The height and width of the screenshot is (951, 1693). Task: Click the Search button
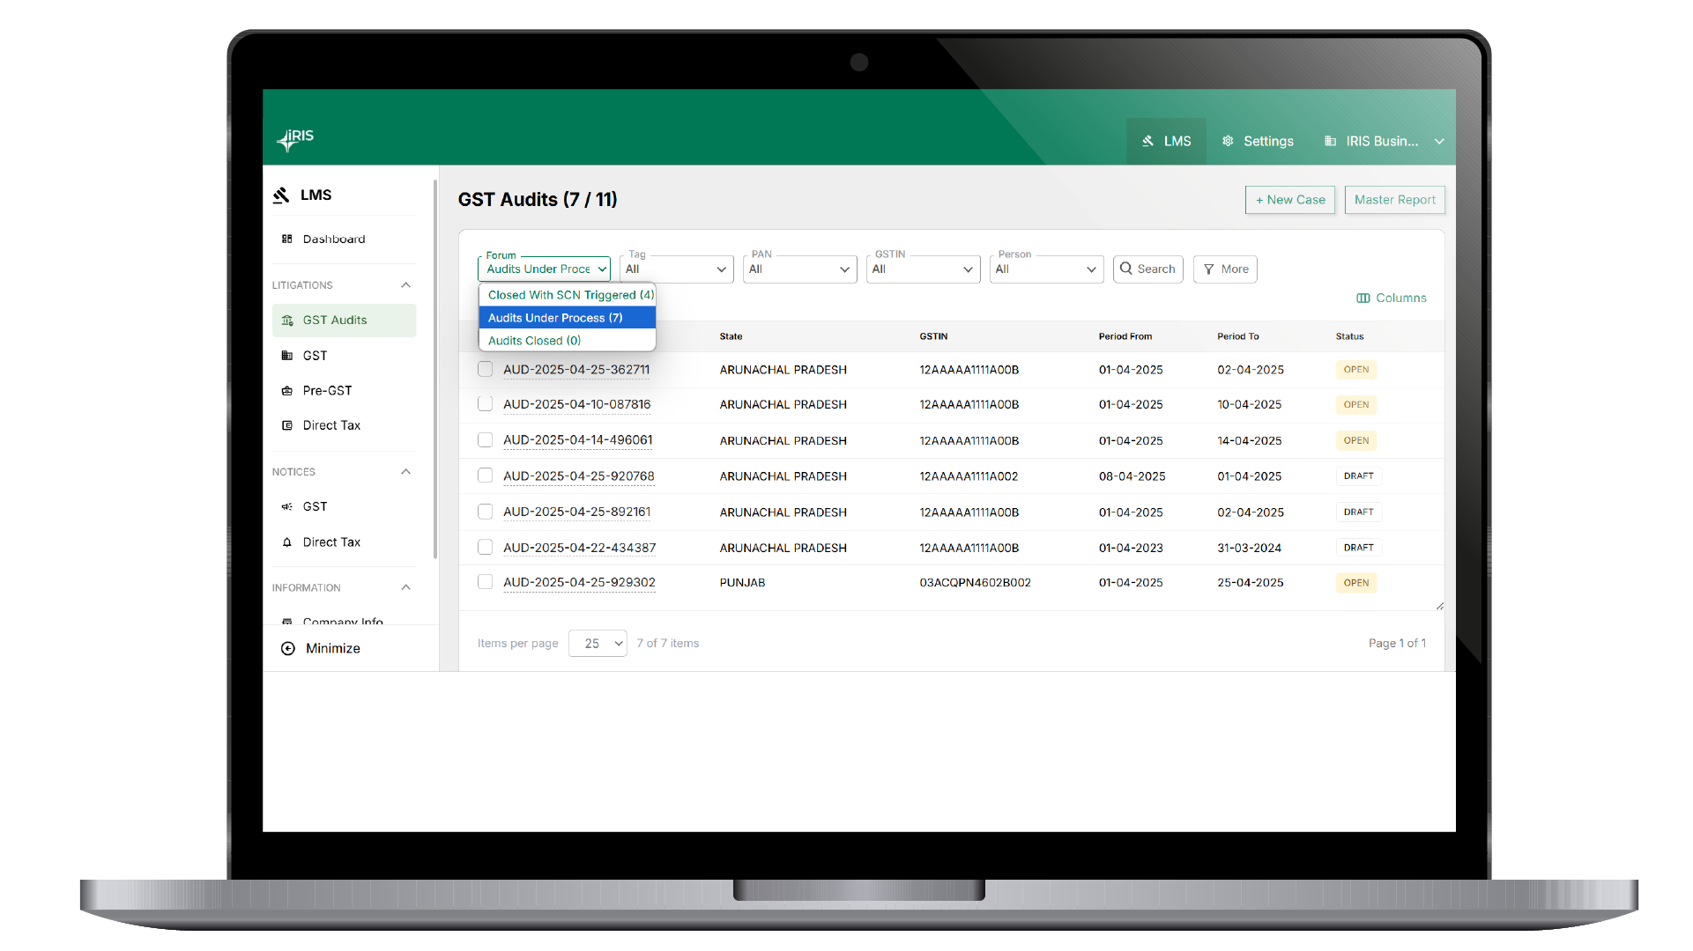[1147, 269]
